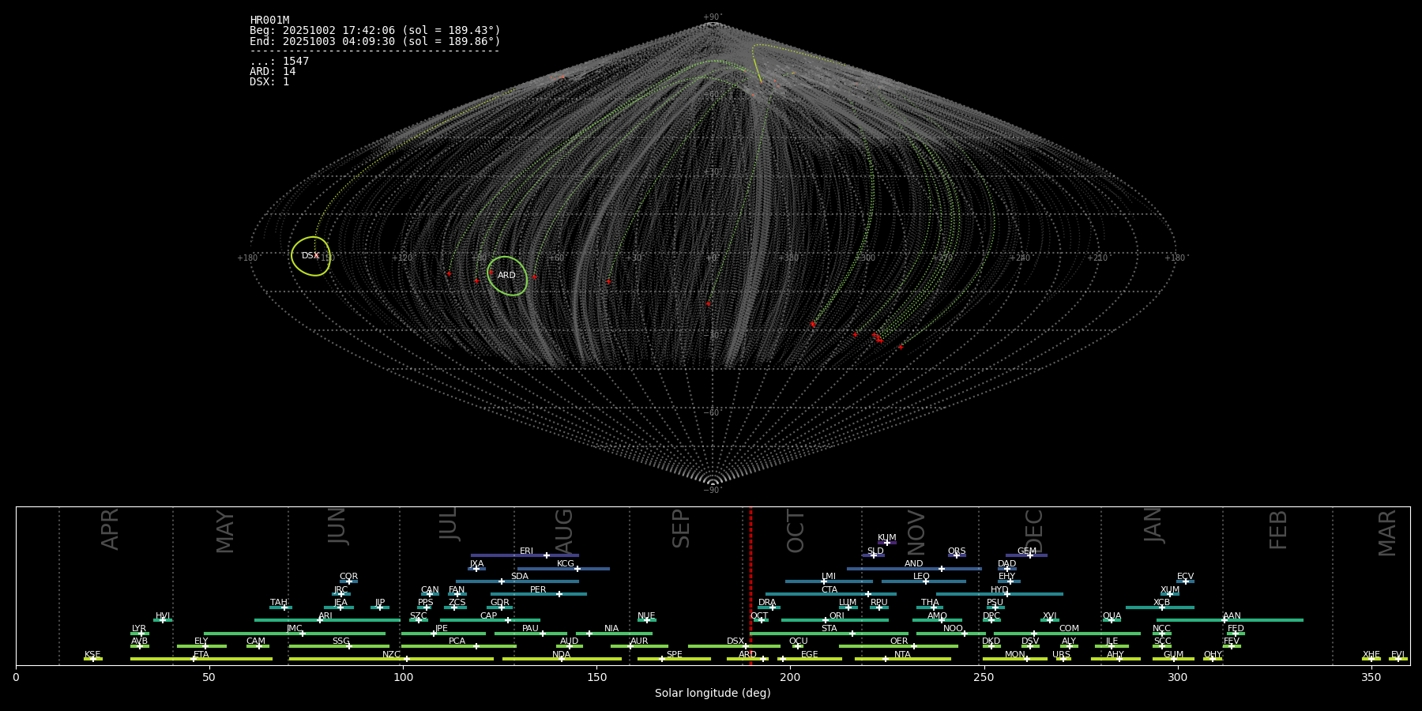The image size is (1422, 711).
Task: Click the 'Solar longitude (deg)' axis label
Action: 713,693
